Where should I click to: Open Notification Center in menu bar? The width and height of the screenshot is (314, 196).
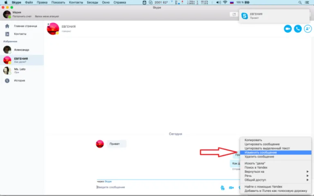(x=307, y=2)
